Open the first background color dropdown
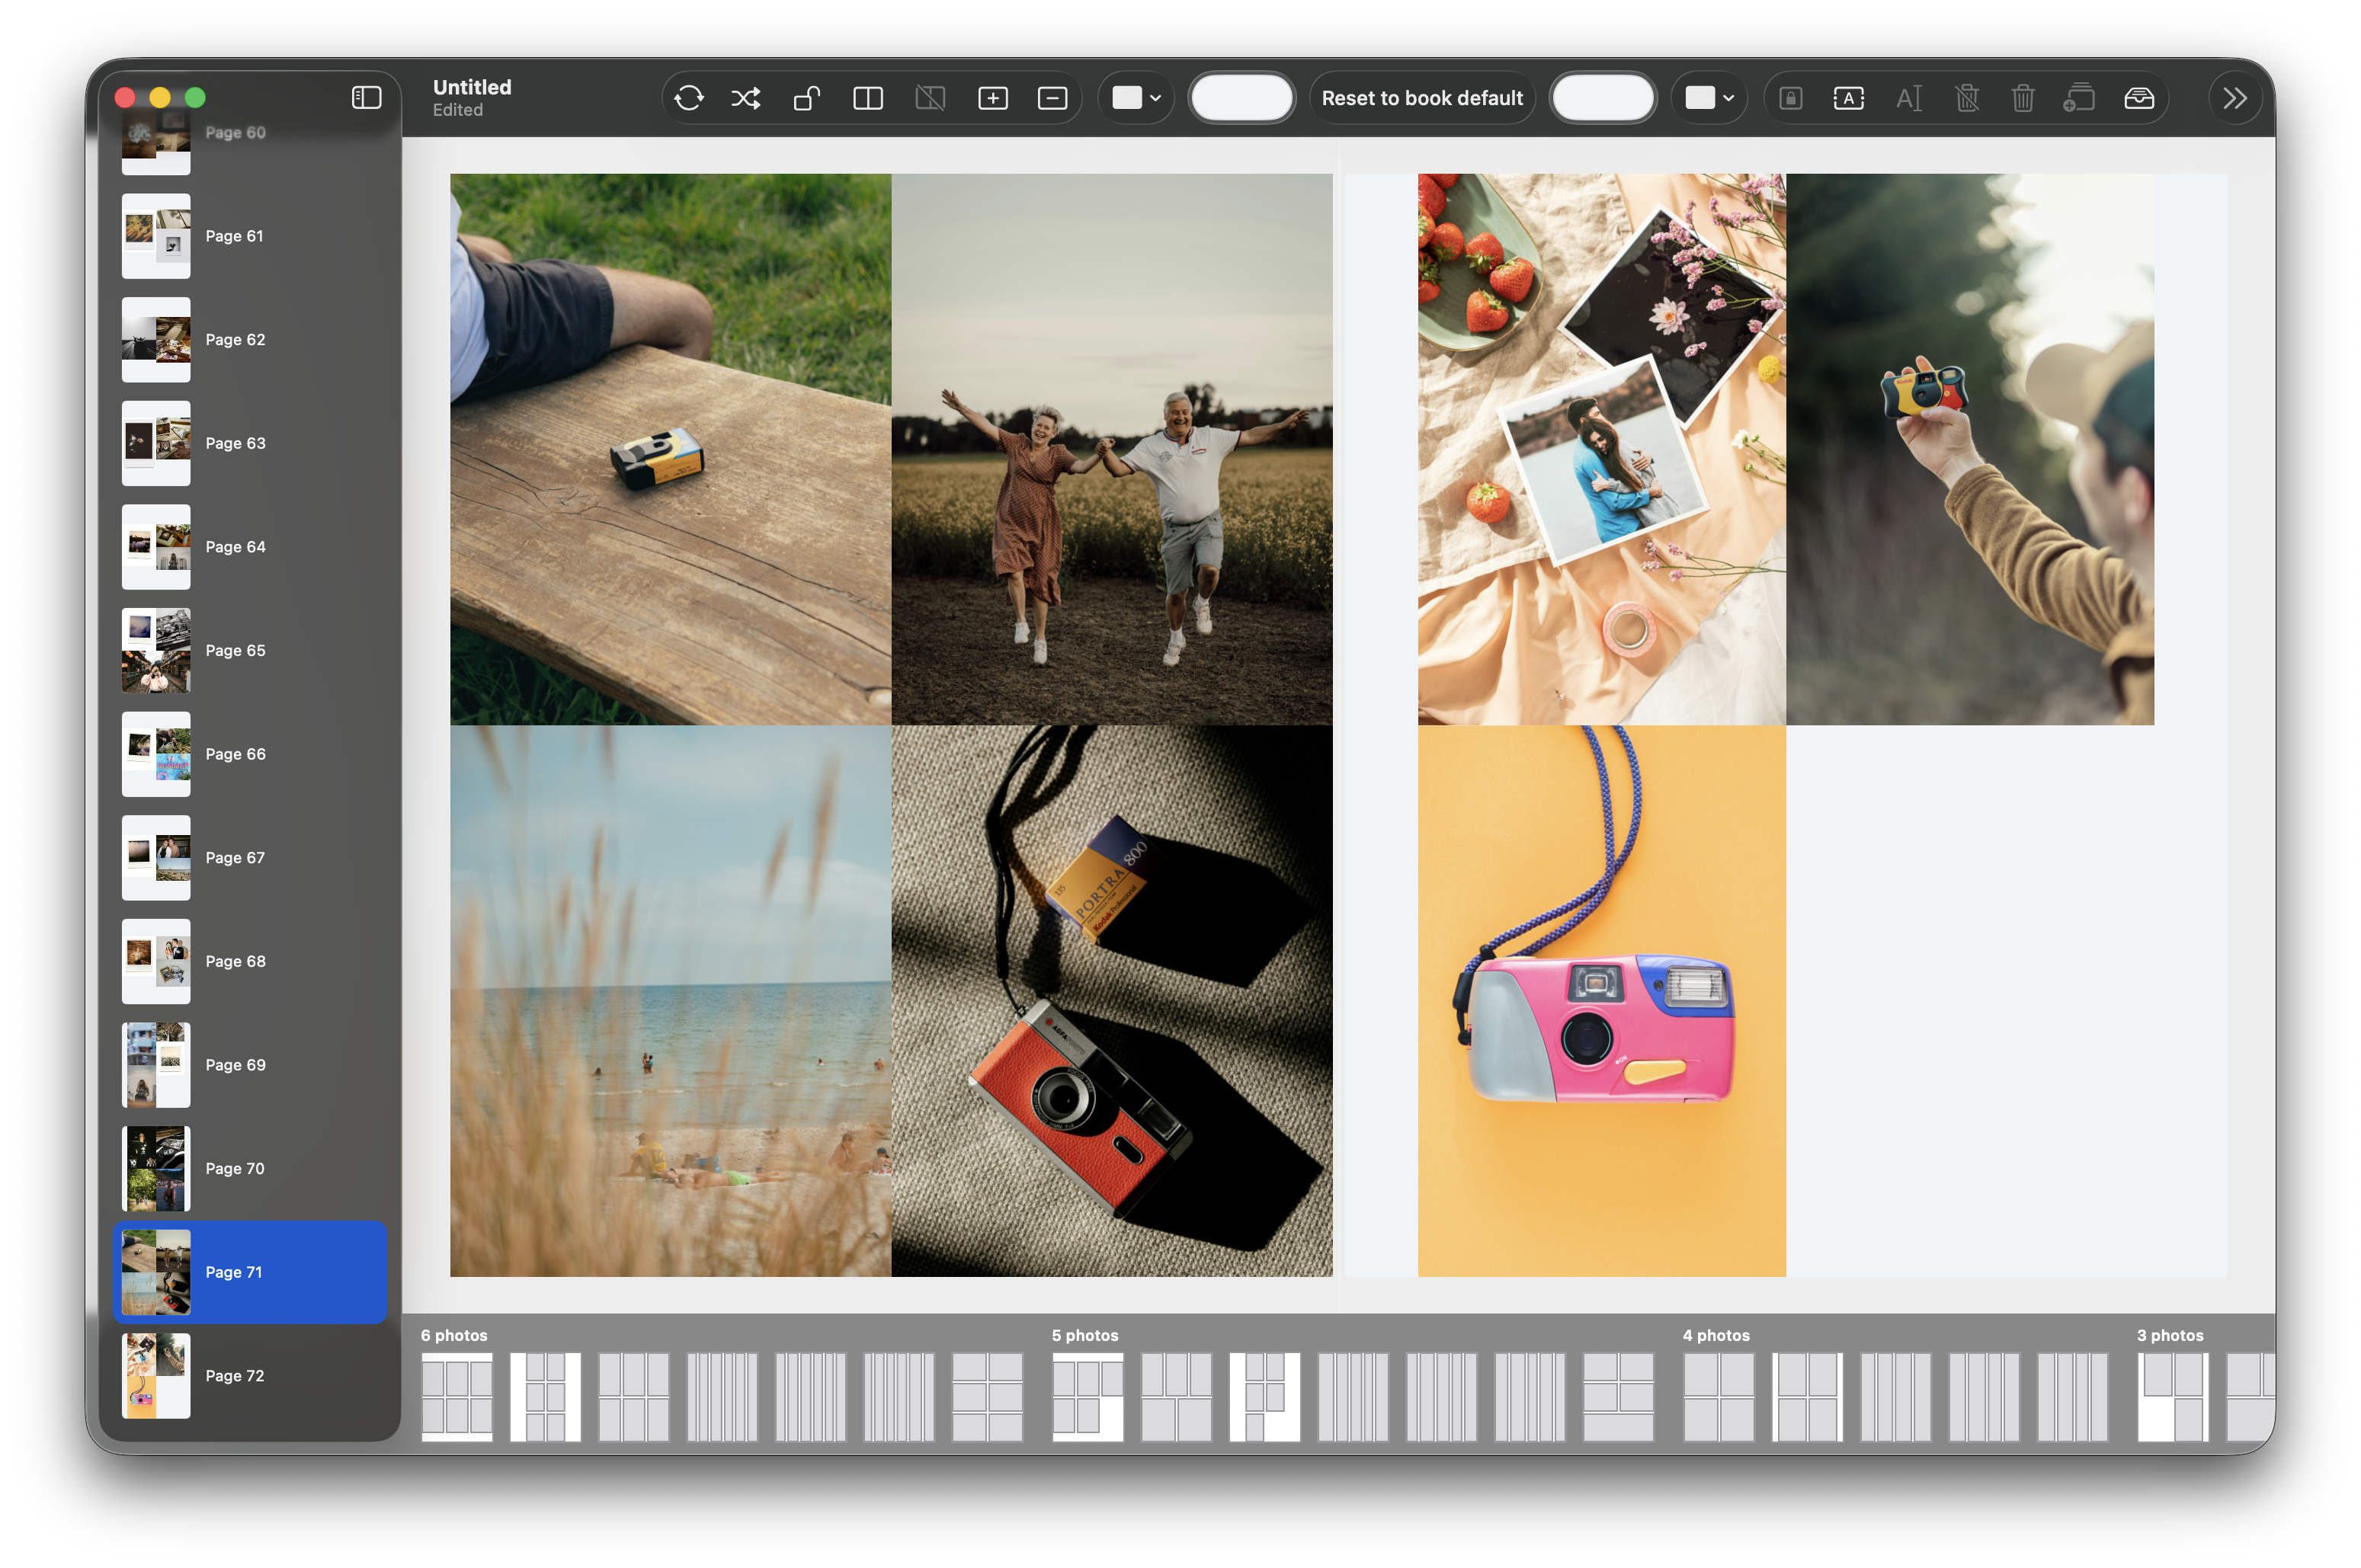2361x1568 pixels. click(1136, 98)
